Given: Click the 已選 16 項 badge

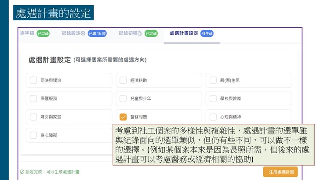Looking at the screenshot, I should [97, 33].
